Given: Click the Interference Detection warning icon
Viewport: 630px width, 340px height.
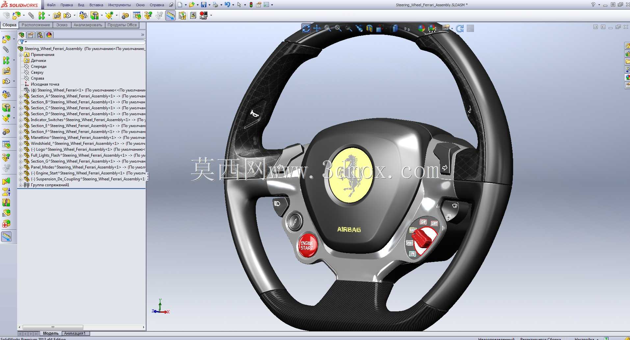Looking at the screenshot, I should tap(182, 15).
